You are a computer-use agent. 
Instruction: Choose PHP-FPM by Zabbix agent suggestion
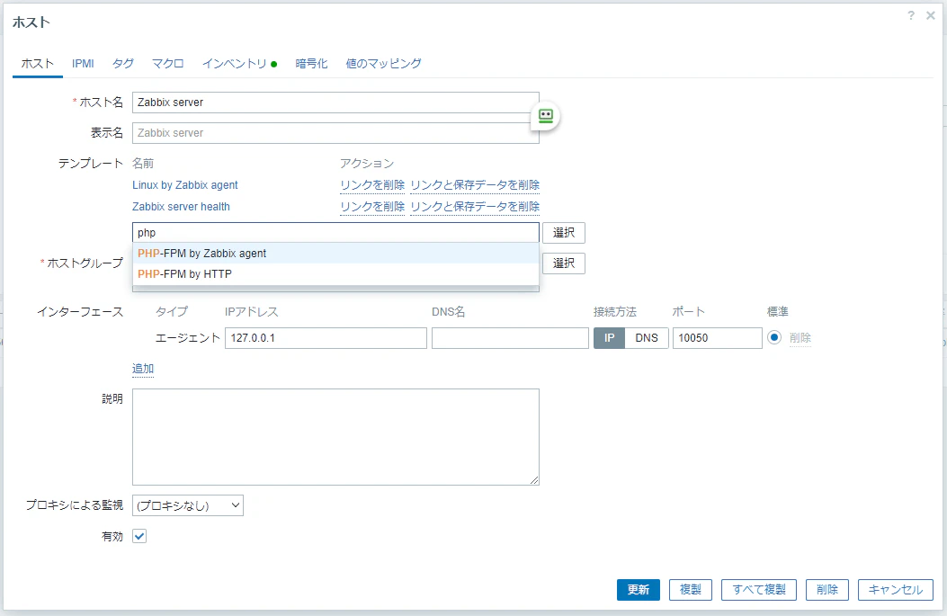[x=335, y=253]
